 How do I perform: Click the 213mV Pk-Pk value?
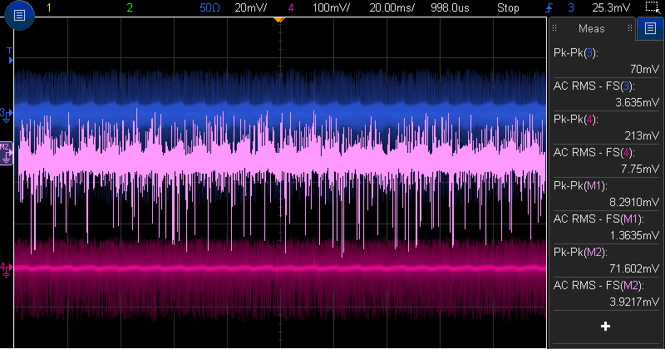point(642,135)
